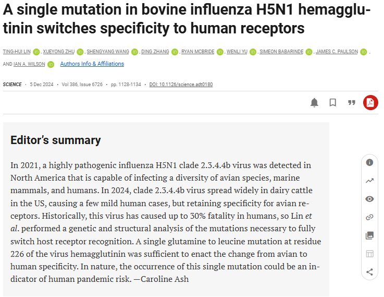Open ORCID icon next to Xueyong Zhu
This screenshot has height=297, width=384.
pos(80,52)
